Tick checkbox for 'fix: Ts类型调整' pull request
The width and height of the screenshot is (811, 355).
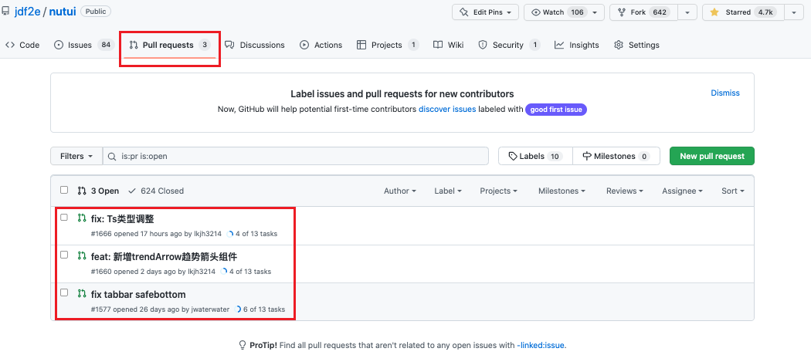tap(64, 218)
